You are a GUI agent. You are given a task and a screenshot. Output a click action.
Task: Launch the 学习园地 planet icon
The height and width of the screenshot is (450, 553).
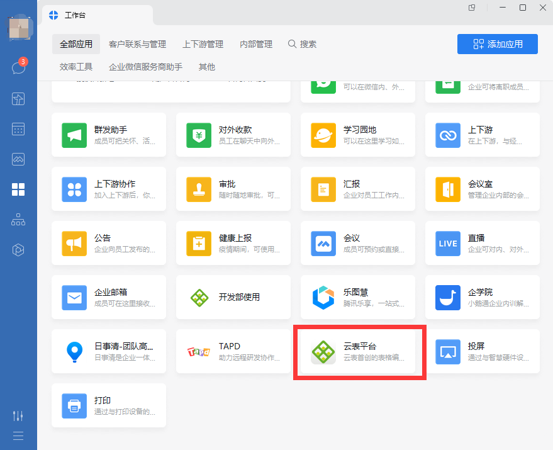323,135
